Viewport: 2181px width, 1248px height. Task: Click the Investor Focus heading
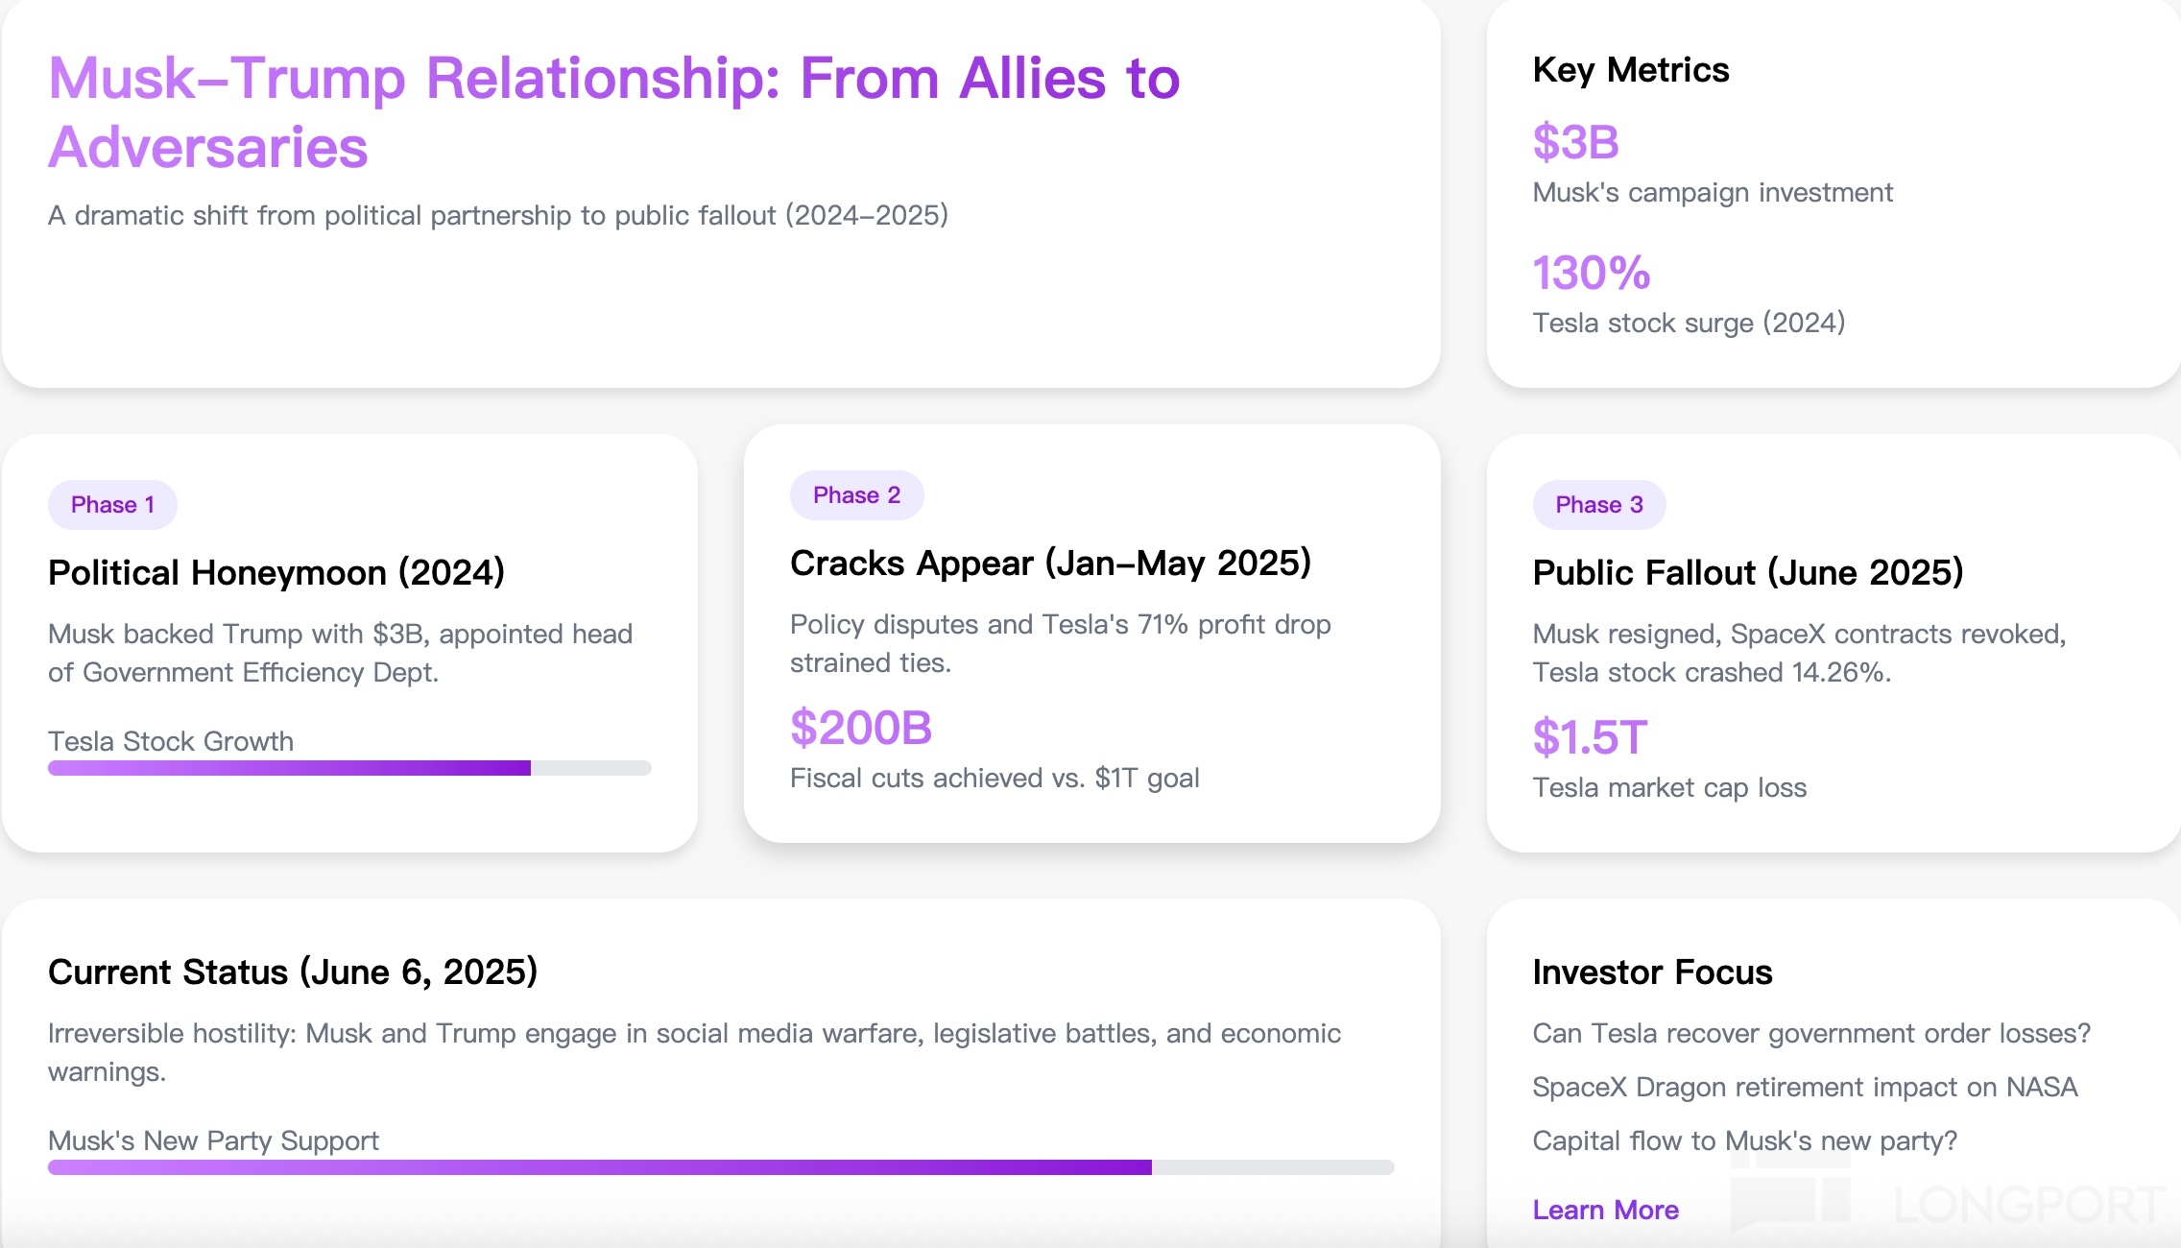click(x=1651, y=972)
